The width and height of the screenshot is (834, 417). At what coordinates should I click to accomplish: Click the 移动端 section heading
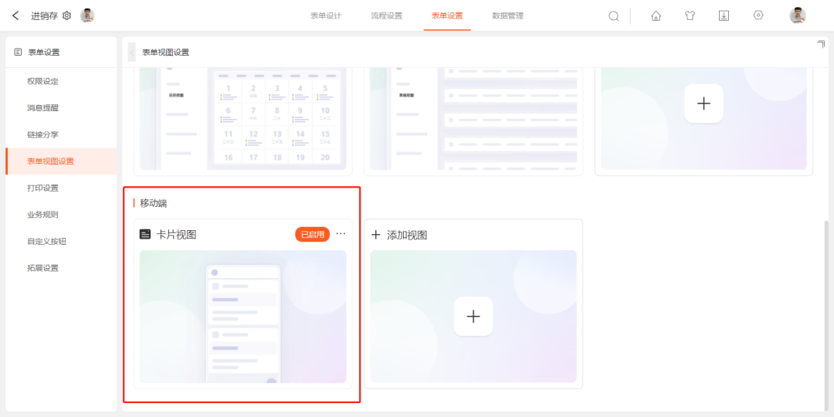pyautogui.click(x=154, y=203)
